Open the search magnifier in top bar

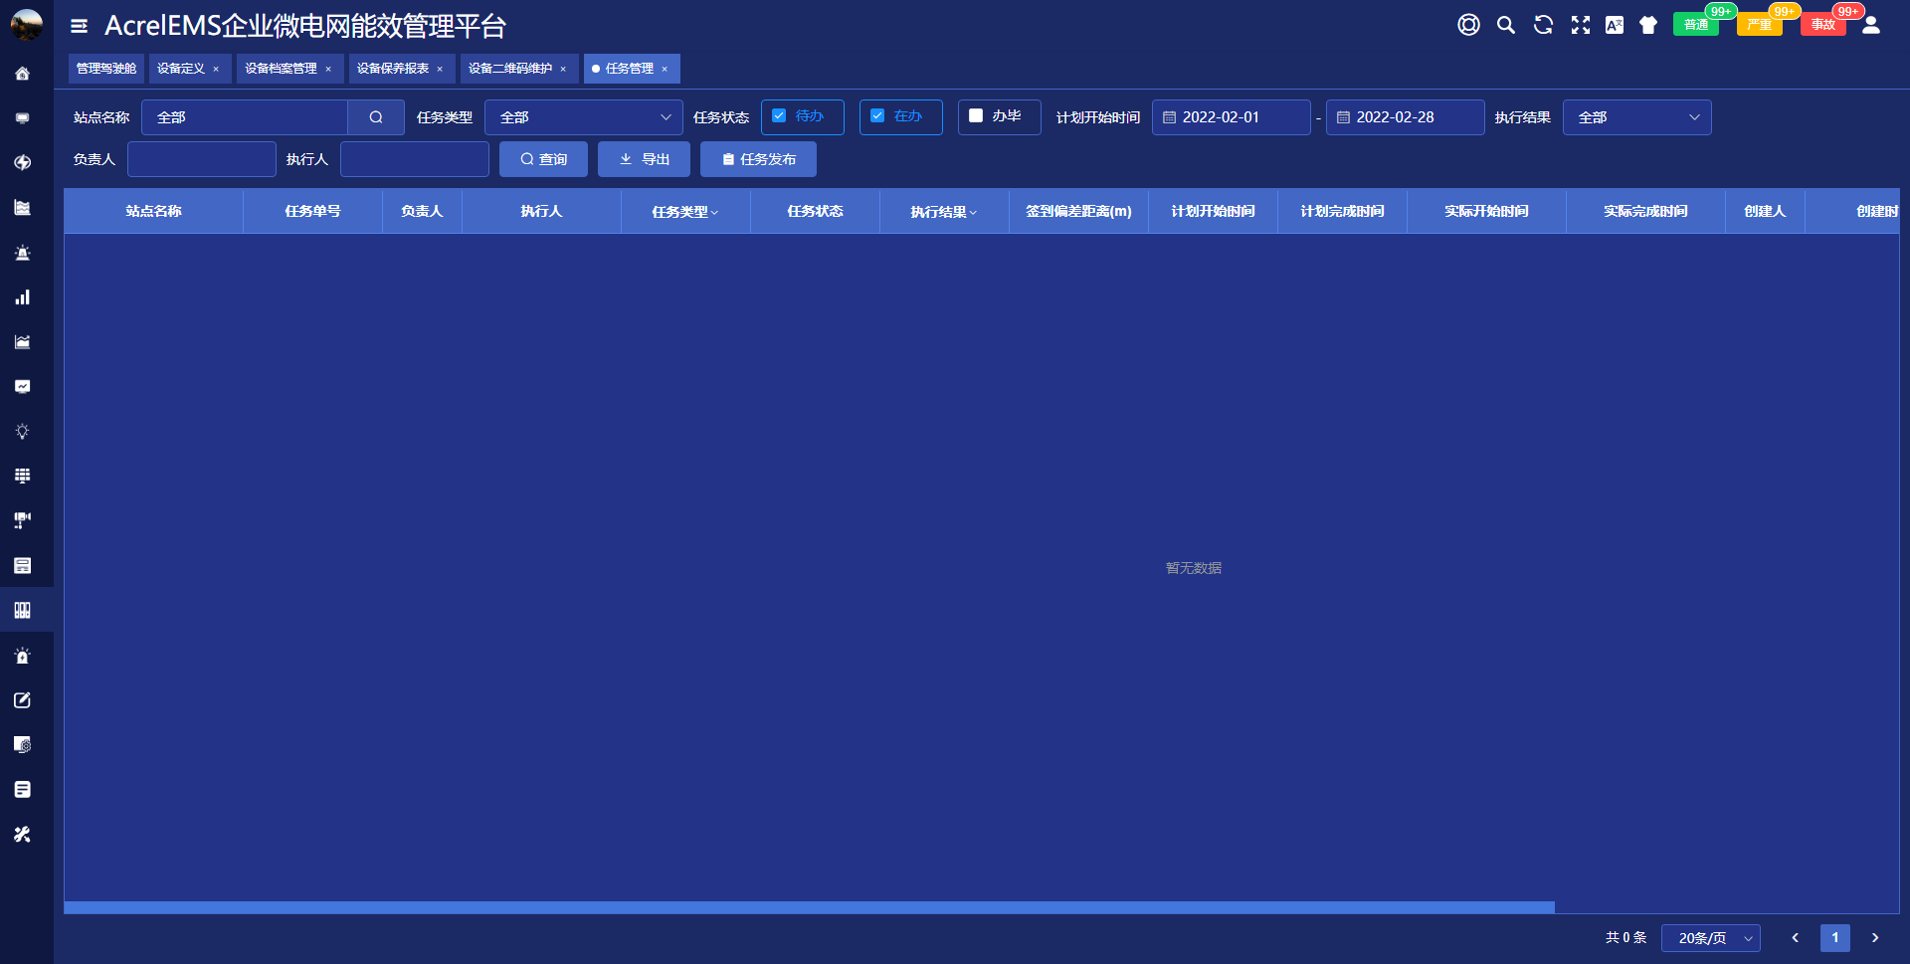(1506, 25)
